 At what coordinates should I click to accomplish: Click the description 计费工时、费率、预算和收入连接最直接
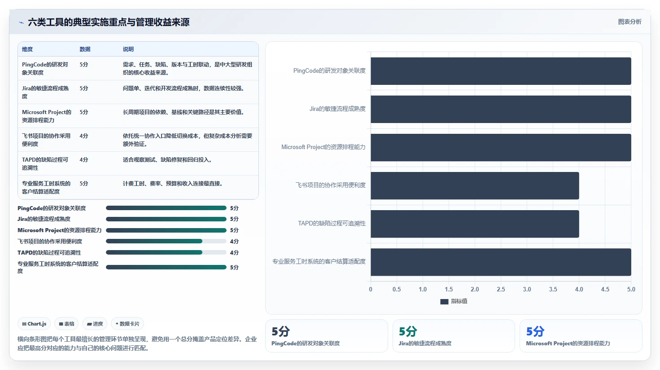point(173,183)
